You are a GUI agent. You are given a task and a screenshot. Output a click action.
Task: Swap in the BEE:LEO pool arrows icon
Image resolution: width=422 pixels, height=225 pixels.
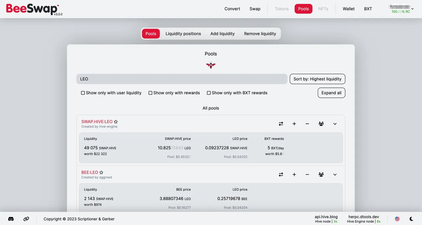click(x=281, y=174)
